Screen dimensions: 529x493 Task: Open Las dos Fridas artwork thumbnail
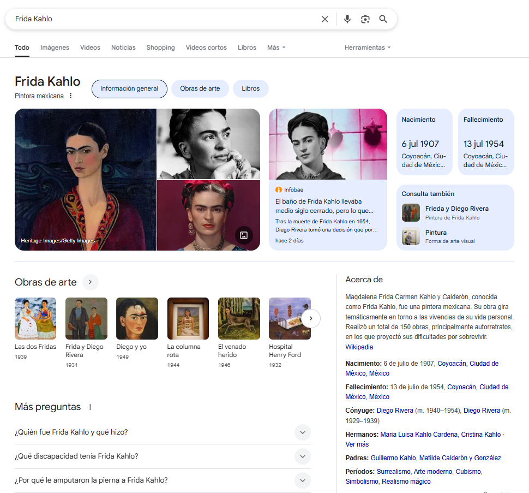tap(35, 318)
